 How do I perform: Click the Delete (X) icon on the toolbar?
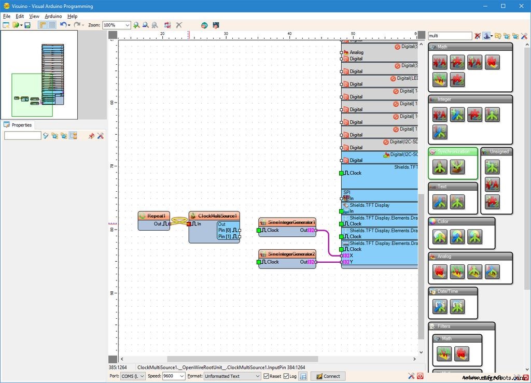coord(178,25)
